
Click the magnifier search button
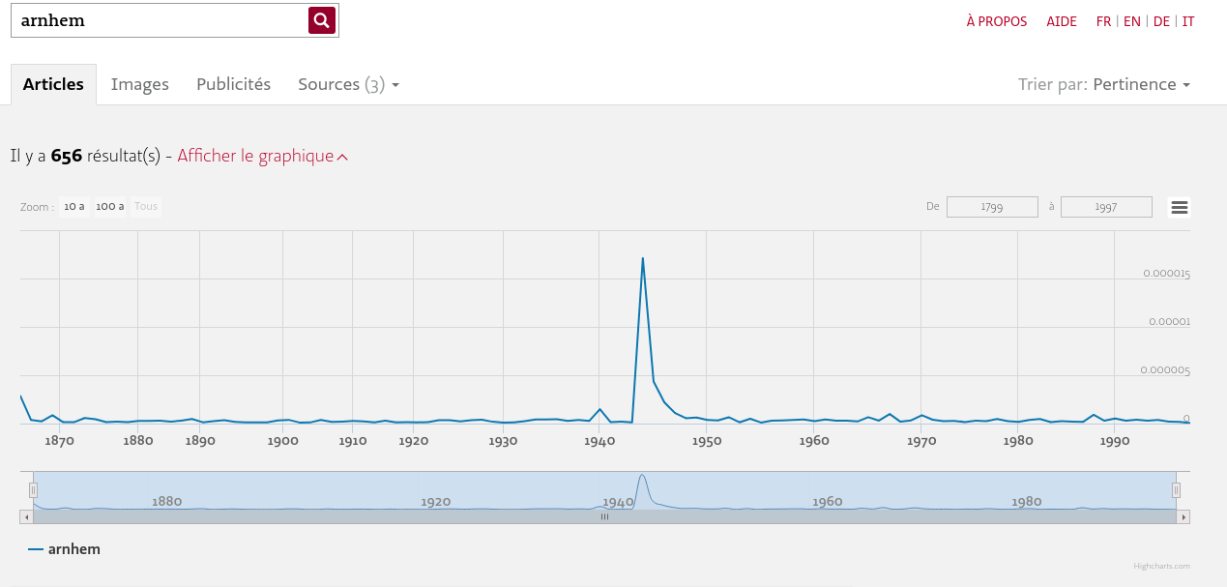[322, 20]
